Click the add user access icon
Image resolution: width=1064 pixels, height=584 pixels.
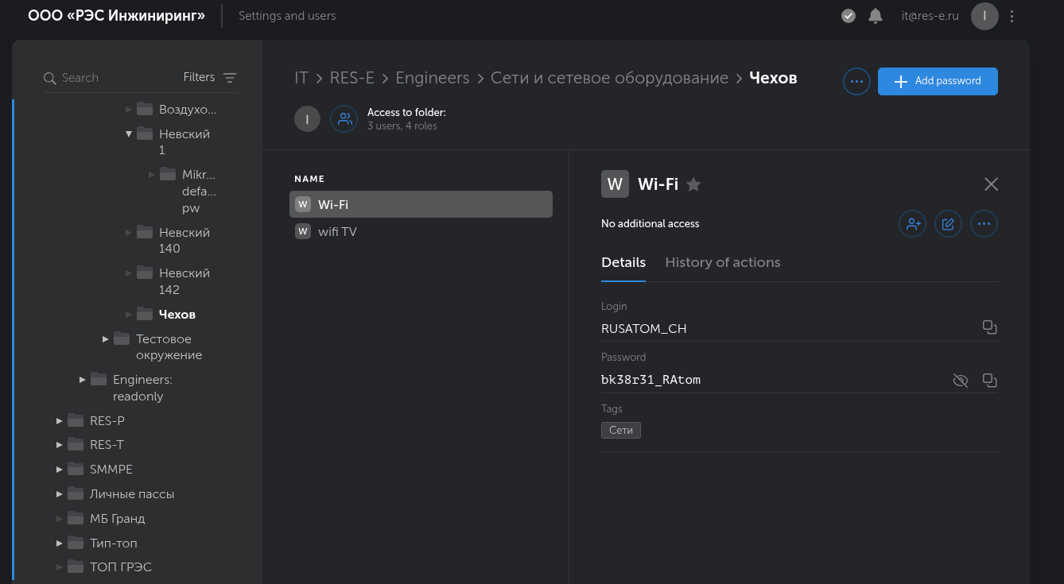coord(912,224)
